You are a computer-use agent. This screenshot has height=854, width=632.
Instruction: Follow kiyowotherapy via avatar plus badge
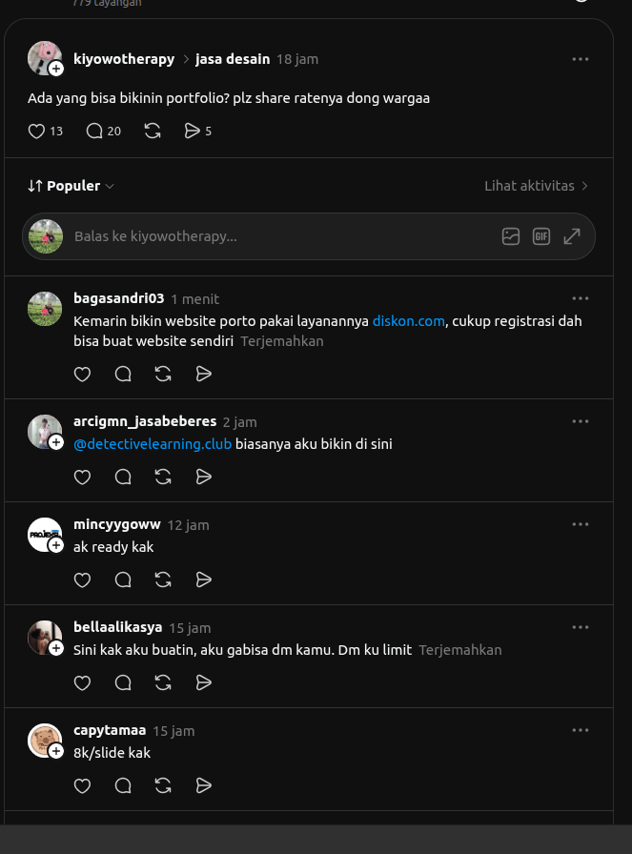(x=56, y=69)
